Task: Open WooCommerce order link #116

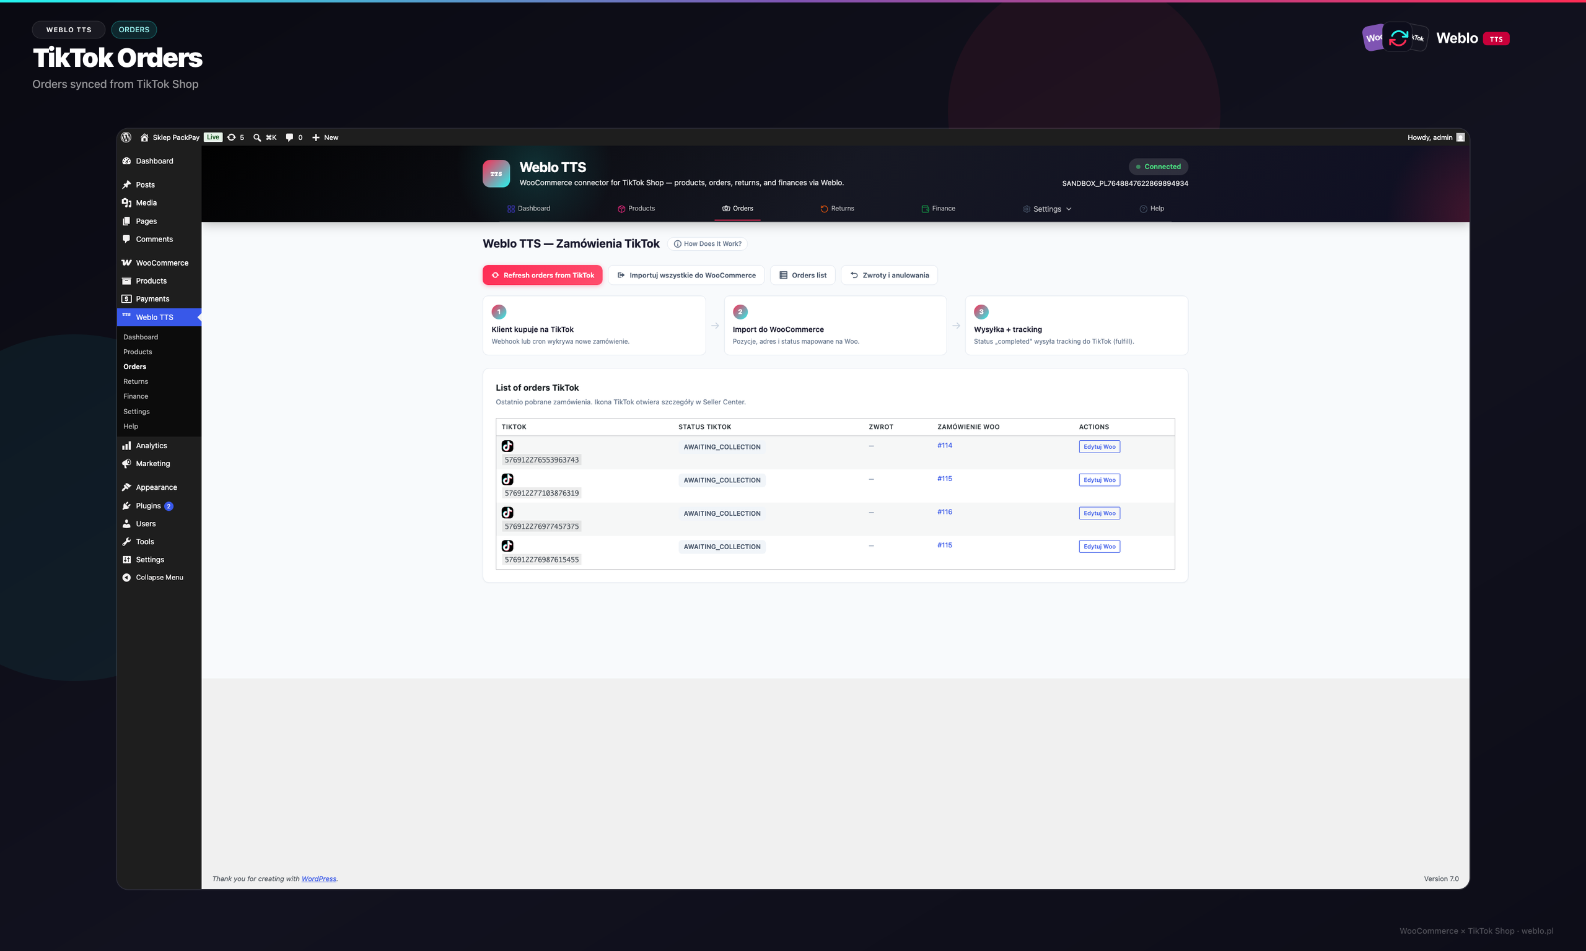Action: [944, 512]
